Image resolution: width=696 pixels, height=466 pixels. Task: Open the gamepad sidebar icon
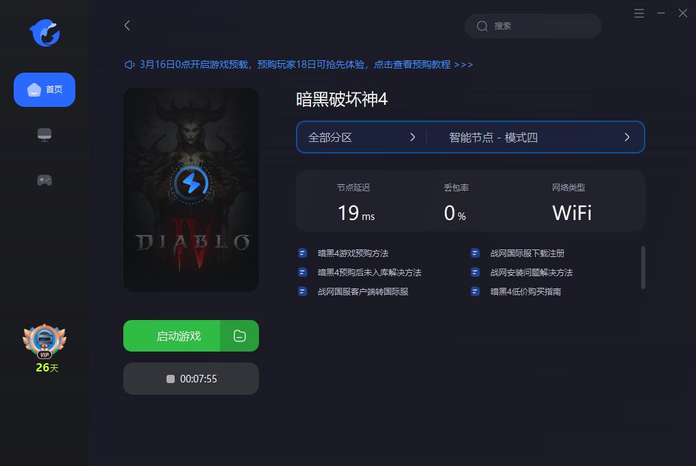(x=45, y=180)
